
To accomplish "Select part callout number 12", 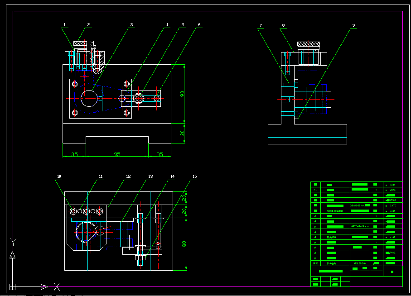I will point(128,177).
